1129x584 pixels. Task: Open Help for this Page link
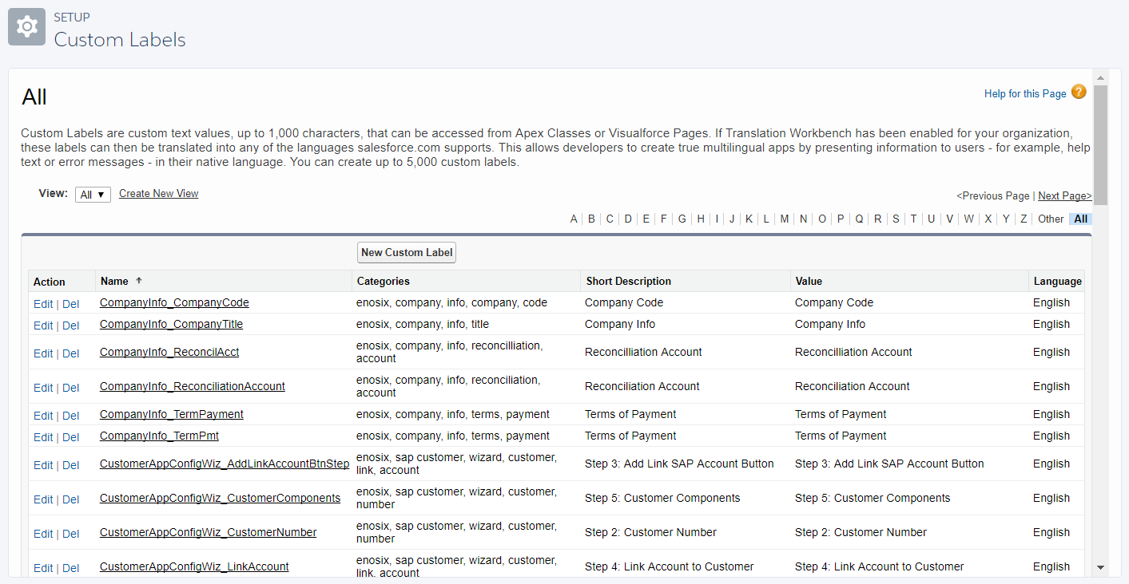point(1025,93)
